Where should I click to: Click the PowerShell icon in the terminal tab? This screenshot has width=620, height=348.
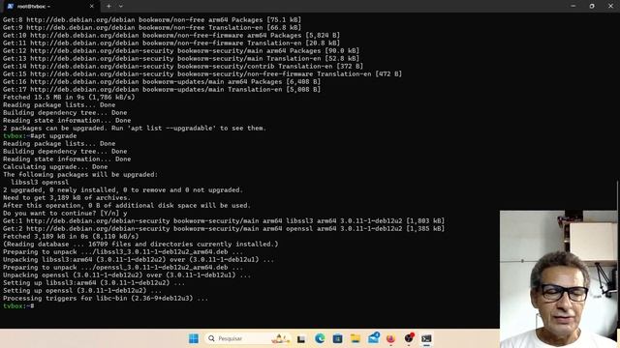pos(11,7)
